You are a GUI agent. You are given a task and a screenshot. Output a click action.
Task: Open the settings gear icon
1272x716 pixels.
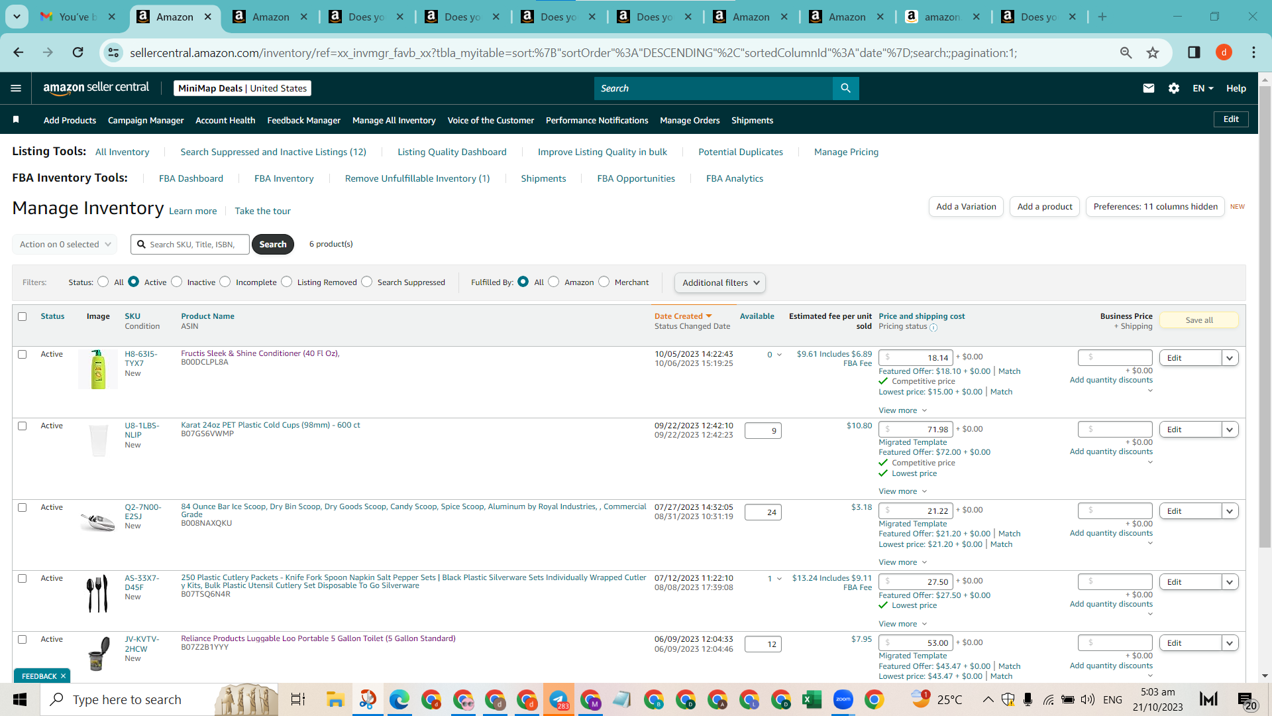click(1174, 88)
